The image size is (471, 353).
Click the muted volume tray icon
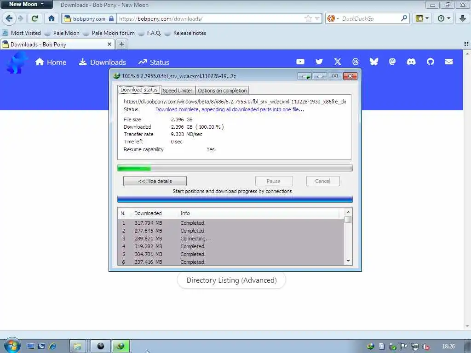(x=425, y=347)
